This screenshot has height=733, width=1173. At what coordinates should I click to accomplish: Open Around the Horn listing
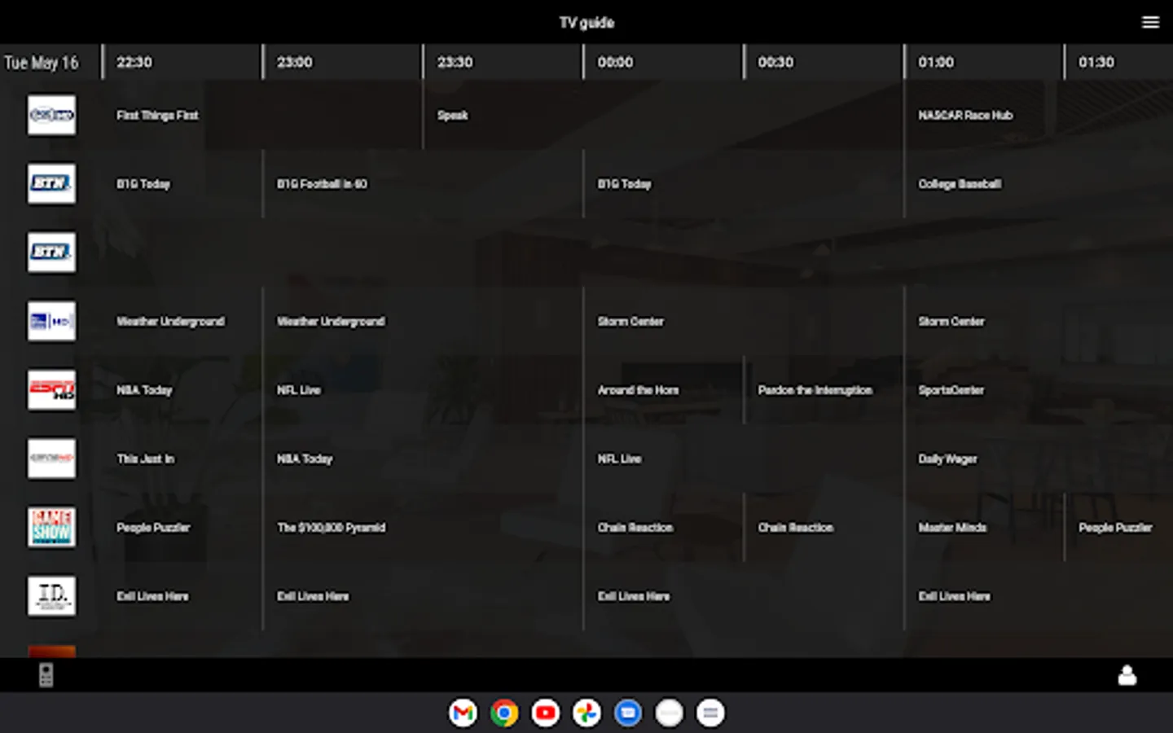click(x=638, y=390)
